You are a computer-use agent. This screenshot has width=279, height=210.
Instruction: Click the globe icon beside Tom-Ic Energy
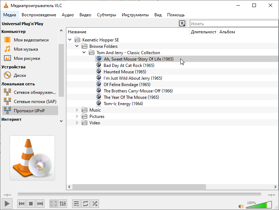pos(99,103)
